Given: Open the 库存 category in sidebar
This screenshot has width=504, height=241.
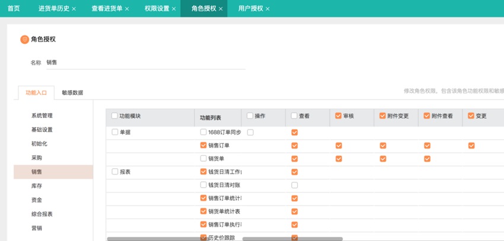Looking at the screenshot, I should (x=37, y=186).
